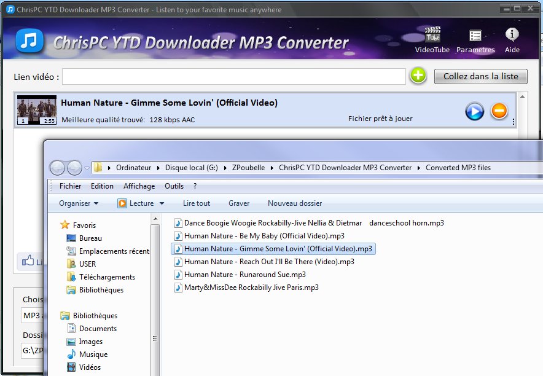This screenshot has height=376, width=543.
Task: Select Converted MP3 files breadcrumb
Action: 458,168
